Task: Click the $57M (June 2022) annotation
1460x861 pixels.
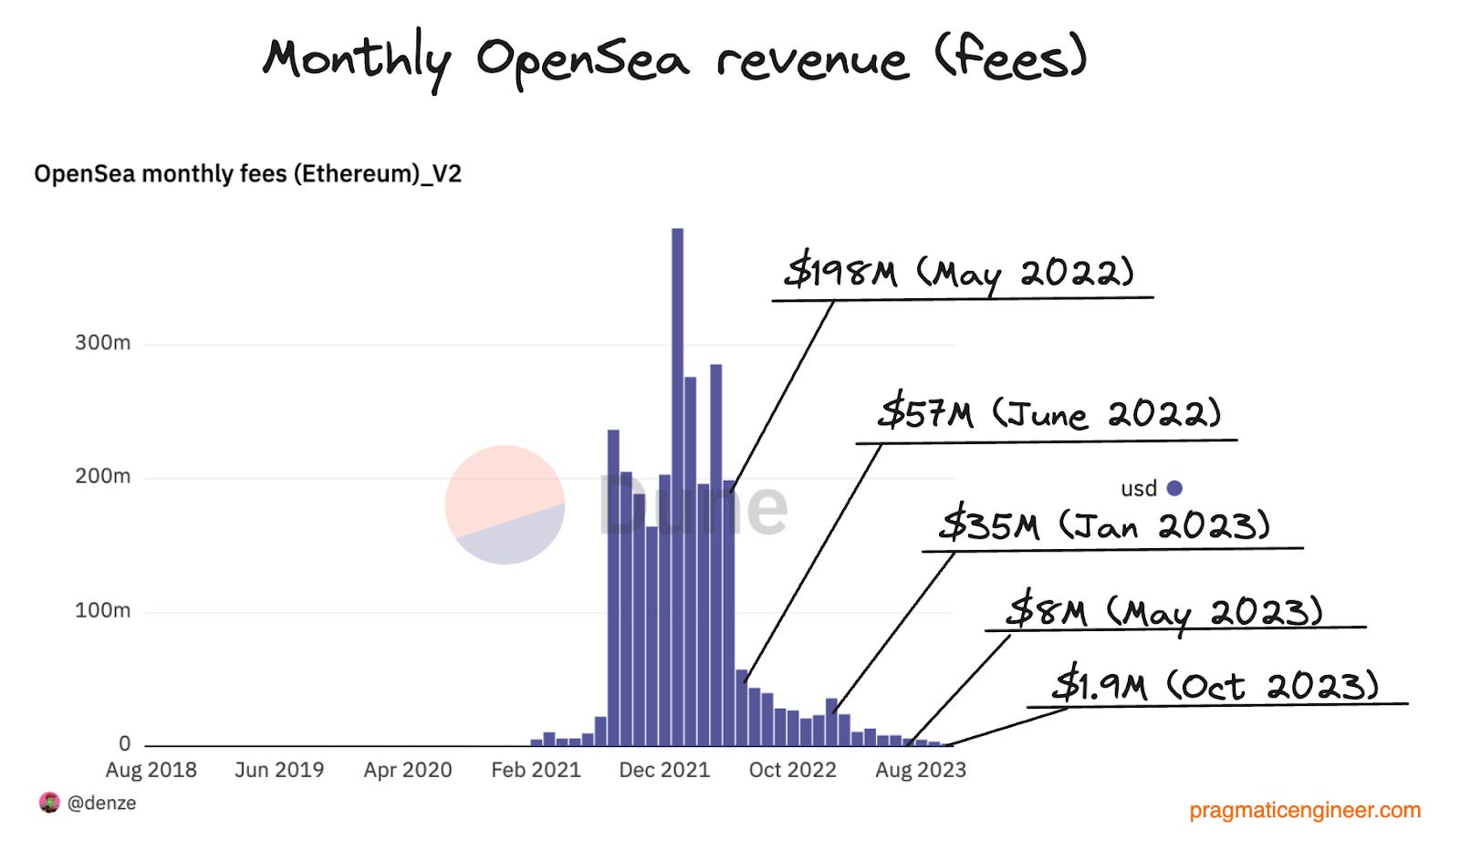Action: point(1049,414)
